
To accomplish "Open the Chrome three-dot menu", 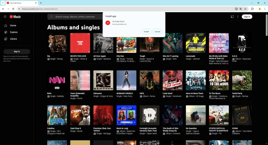I will tap(264, 9).
